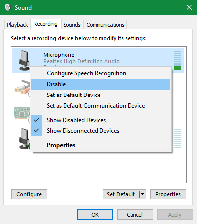This screenshot has width=197, height=224.
Task: Toggle Show Disabled Devices checkmark
Action: [36, 120]
